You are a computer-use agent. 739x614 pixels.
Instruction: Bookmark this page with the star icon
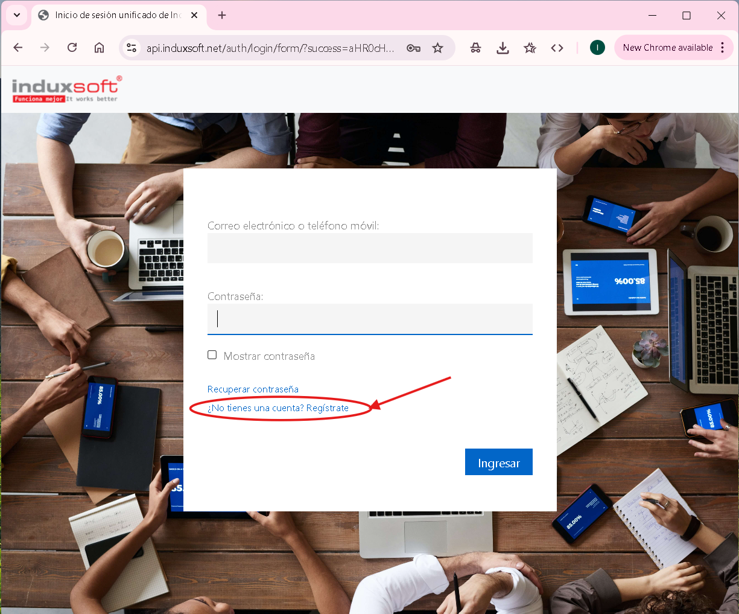point(438,48)
